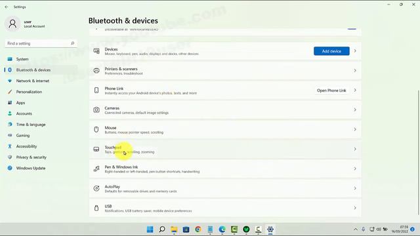Viewport: 420px width, 236px height.
Task: Expand the Cameras row chevron
Action: (355, 109)
